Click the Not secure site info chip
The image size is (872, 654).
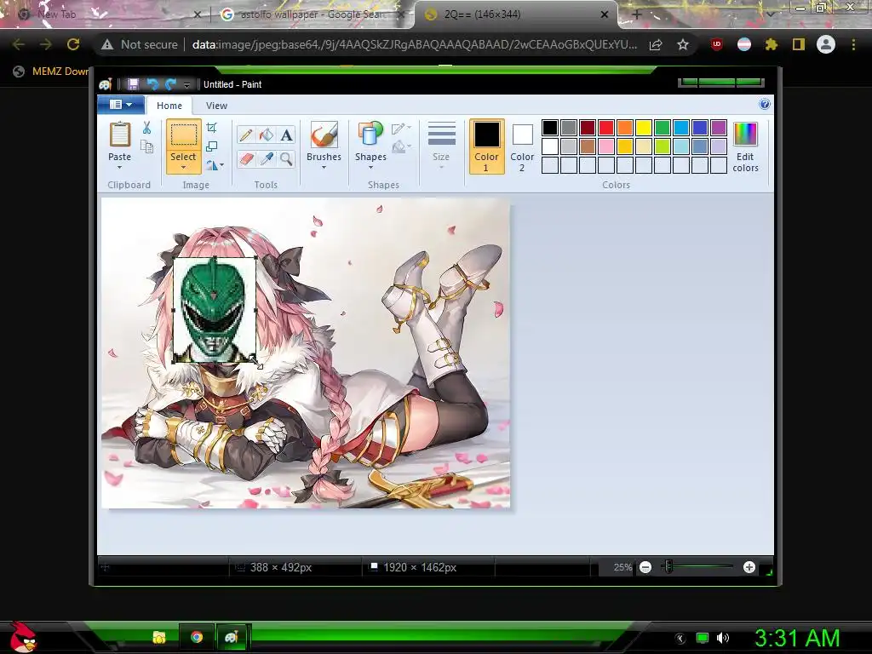[140, 44]
